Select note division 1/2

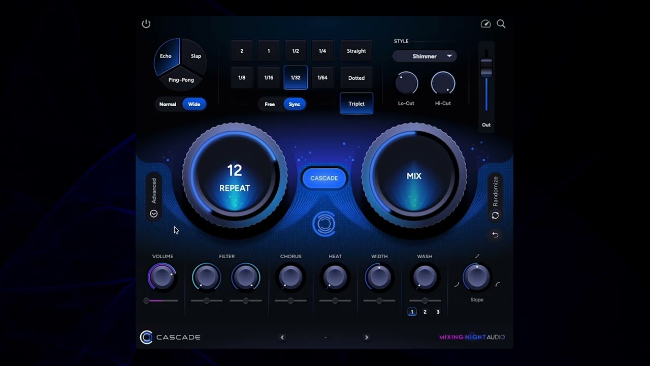[x=296, y=51]
